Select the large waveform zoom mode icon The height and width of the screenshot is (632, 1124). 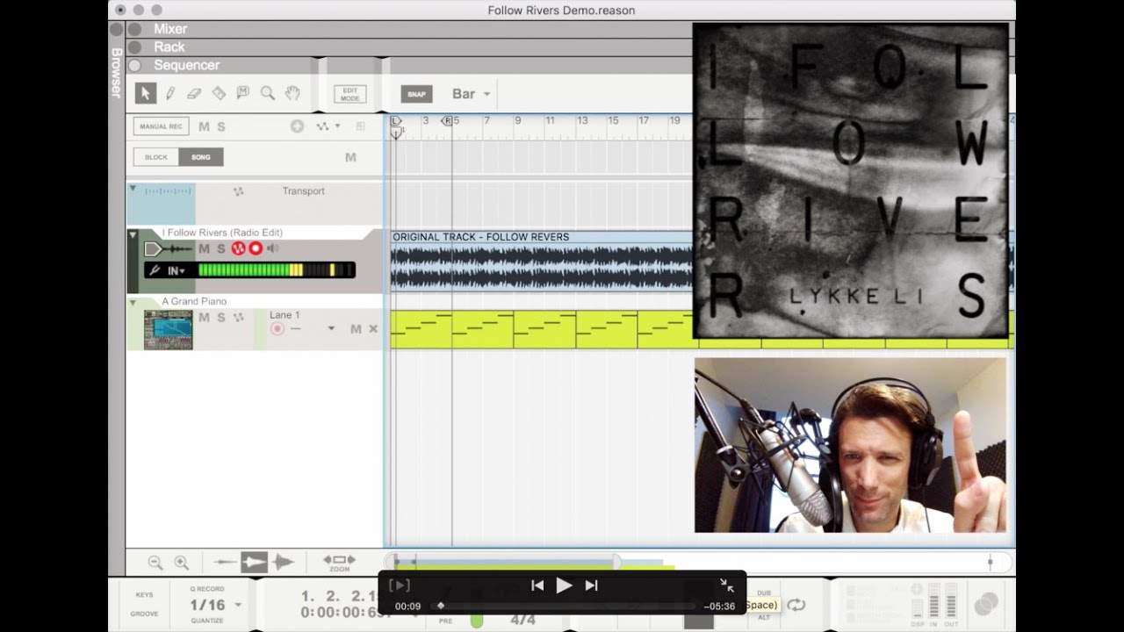[283, 563]
